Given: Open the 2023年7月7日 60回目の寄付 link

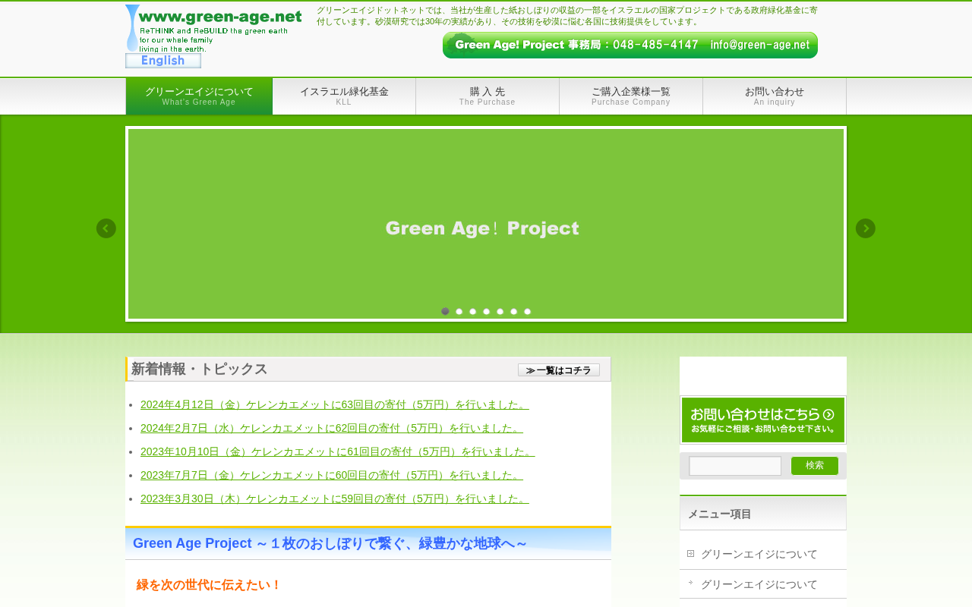Looking at the screenshot, I should tap(332, 475).
